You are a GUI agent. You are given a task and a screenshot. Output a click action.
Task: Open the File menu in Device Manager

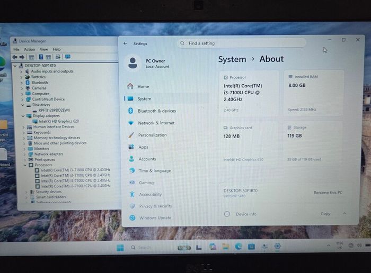pos(16,49)
